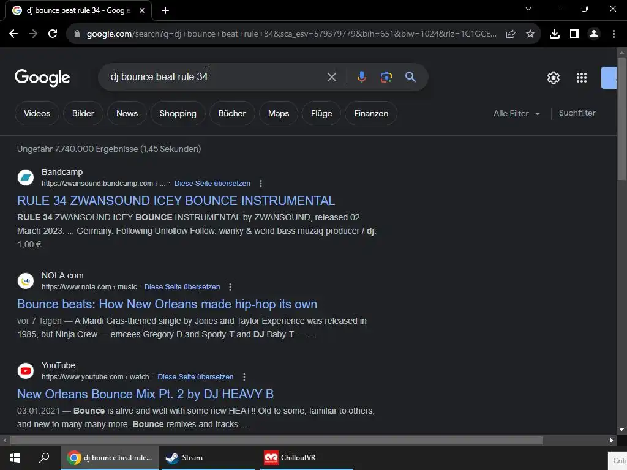Filter results by Videos
The width and height of the screenshot is (627, 470).
pyautogui.click(x=37, y=113)
